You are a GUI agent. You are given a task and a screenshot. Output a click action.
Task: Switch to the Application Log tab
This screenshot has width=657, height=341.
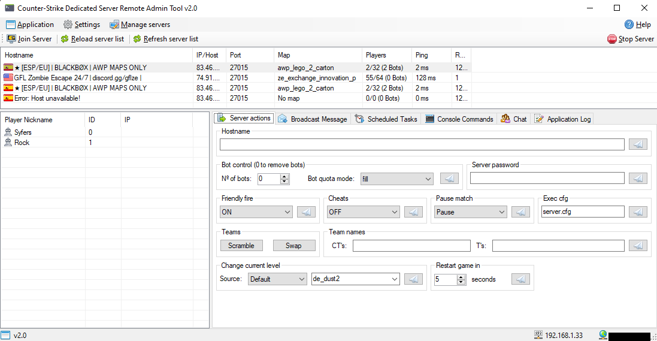tap(563, 119)
